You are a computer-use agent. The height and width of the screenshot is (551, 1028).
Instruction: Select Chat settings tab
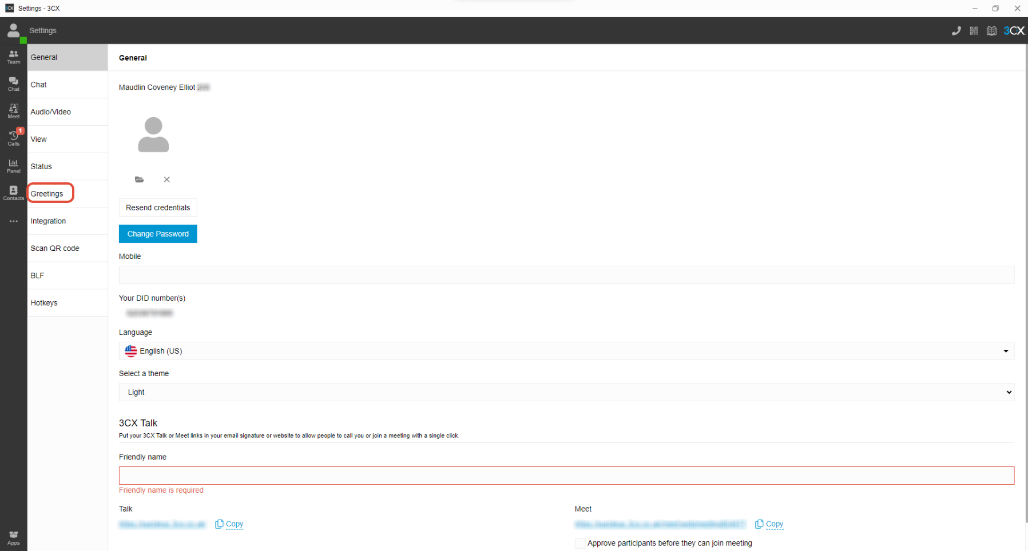click(x=68, y=85)
